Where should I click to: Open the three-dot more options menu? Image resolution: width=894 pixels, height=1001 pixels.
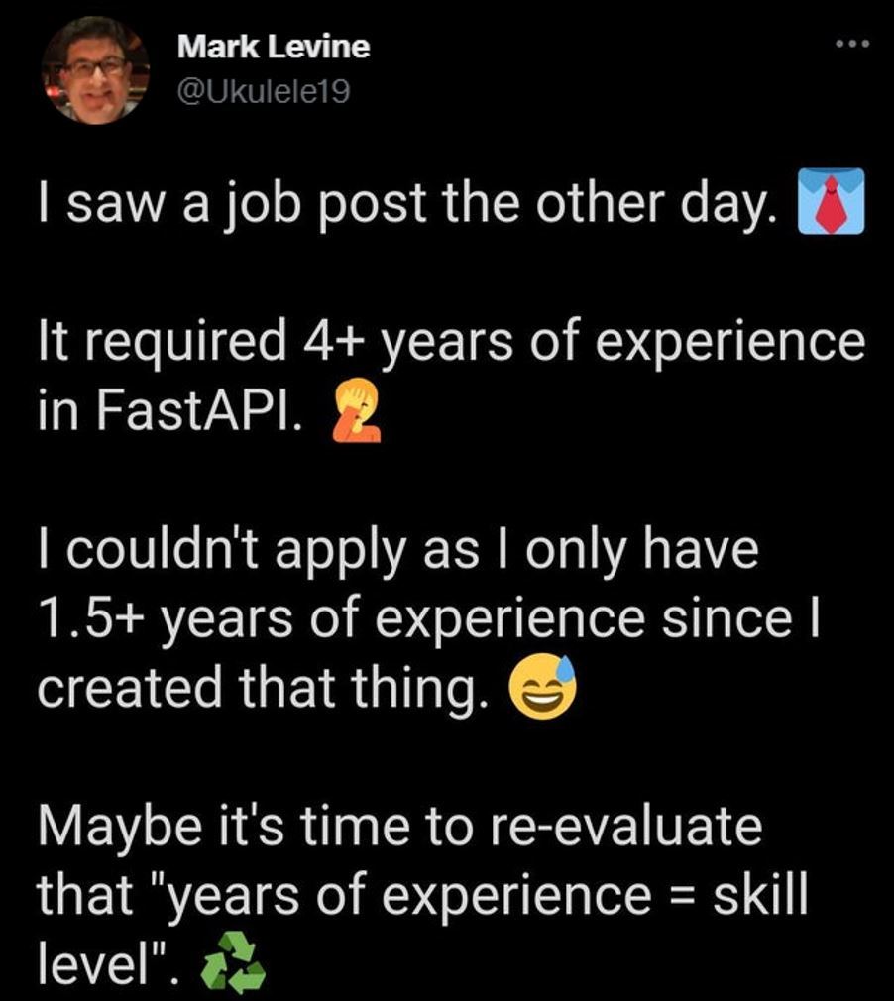click(x=852, y=44)
